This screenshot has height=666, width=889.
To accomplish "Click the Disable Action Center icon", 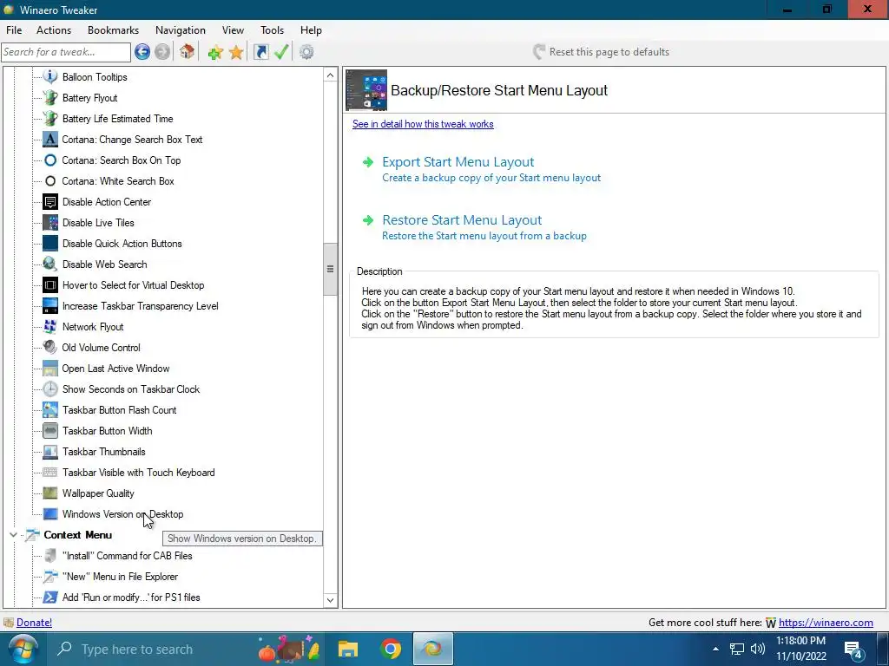I will pos(50,201).
